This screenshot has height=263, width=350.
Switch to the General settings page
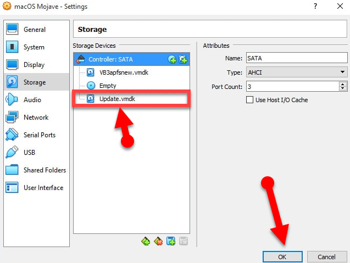pyautogui.click(x=34, y=30)
